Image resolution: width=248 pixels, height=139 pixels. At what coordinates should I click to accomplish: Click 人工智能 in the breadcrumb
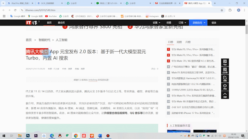tap(62, 40)
